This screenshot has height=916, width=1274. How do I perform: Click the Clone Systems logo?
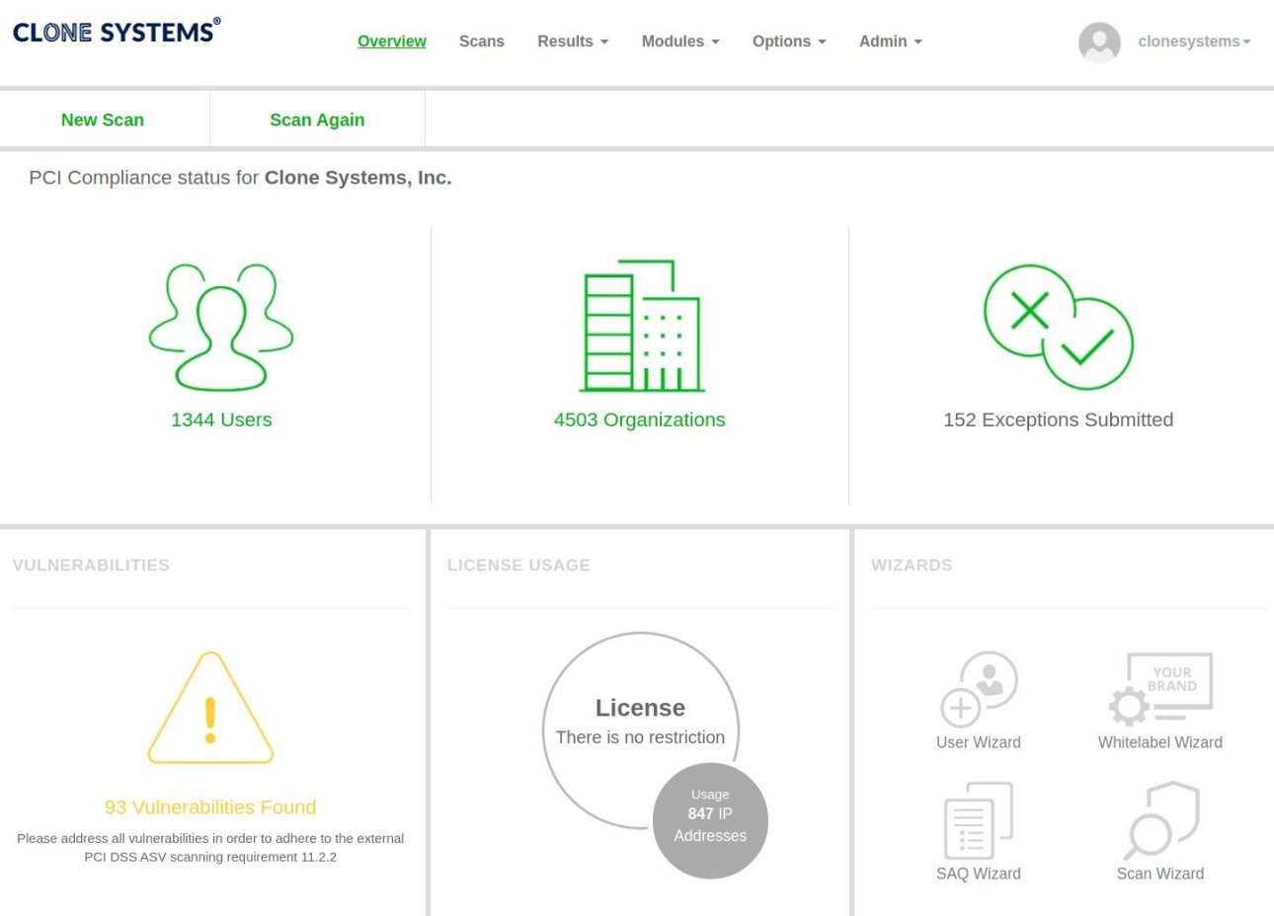coord(117,31)
